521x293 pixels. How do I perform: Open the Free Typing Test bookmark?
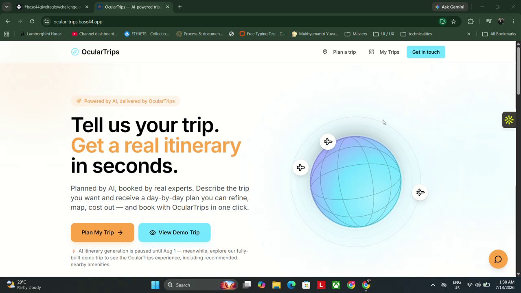click(263, 34)
